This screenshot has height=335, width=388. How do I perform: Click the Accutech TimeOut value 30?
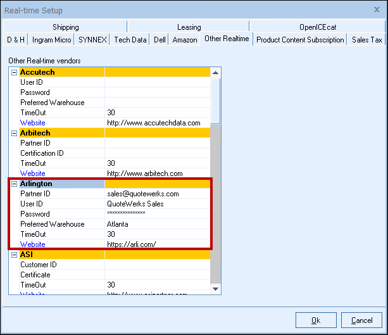point(158,113)
